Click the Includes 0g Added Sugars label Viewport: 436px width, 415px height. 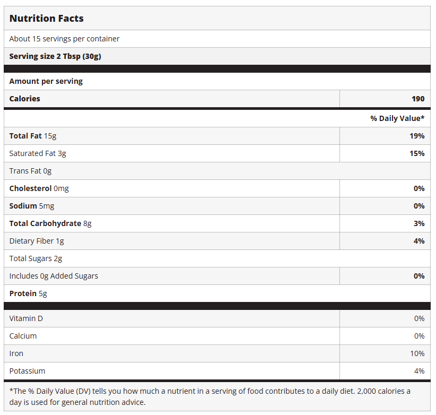(54, 276)
